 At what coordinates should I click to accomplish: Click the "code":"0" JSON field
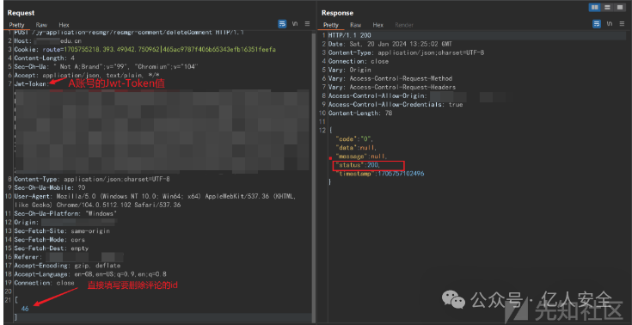(355, 139)
